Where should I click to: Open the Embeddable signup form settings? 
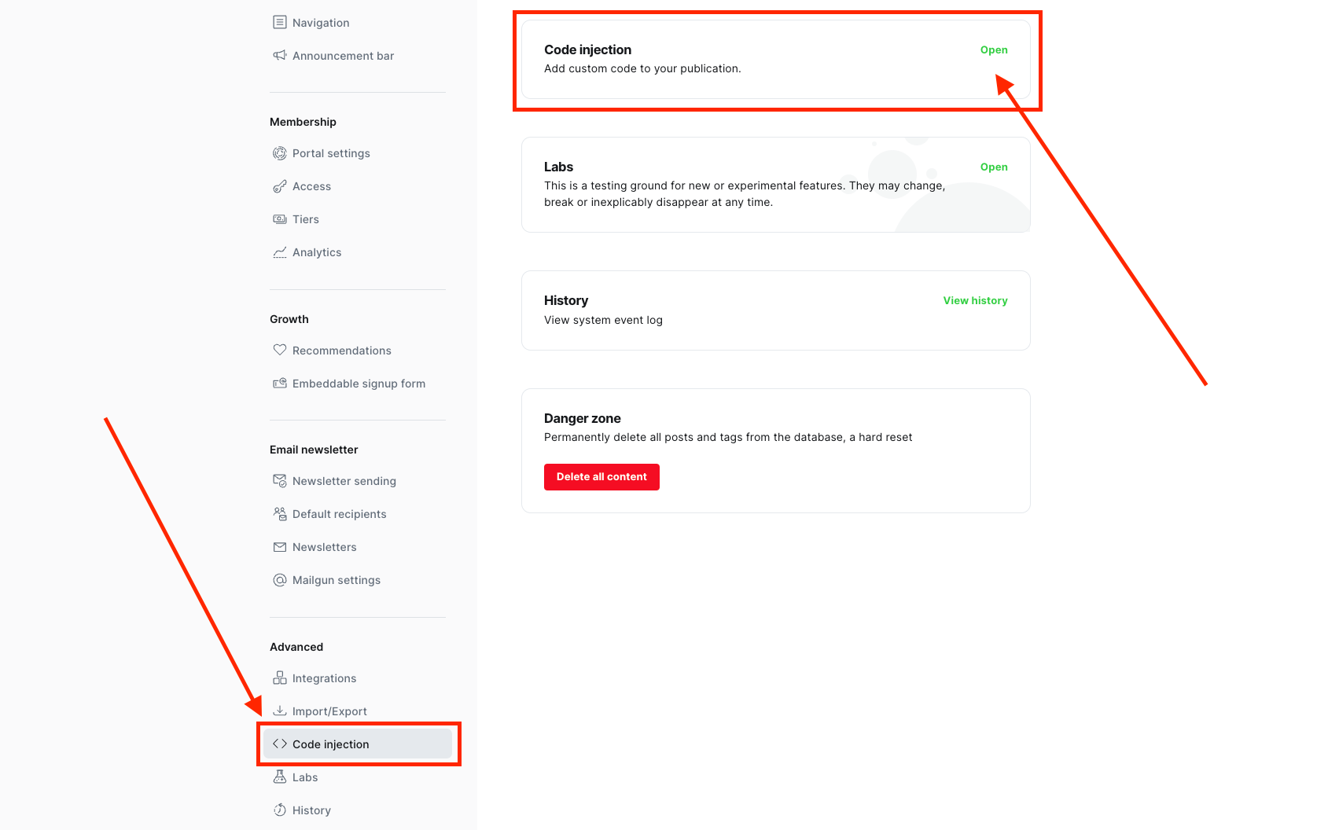pos(359,384)
